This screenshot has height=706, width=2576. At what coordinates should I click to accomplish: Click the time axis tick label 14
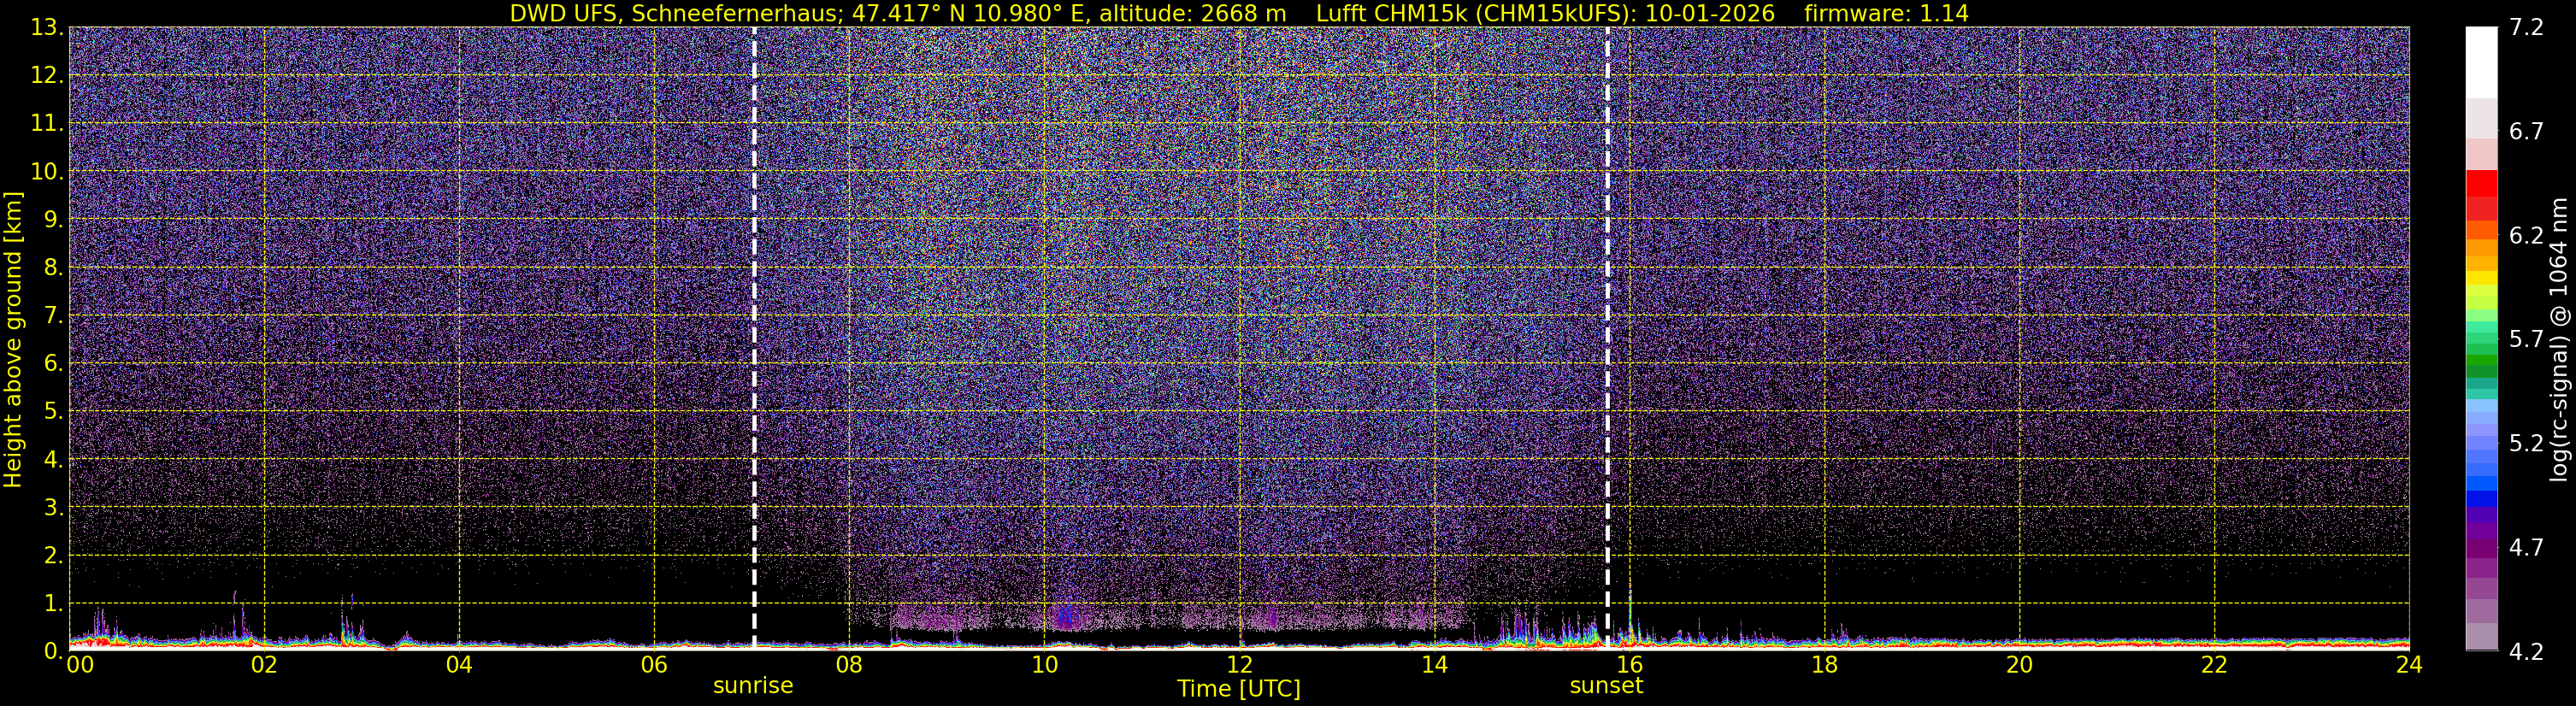click(1434, 665)
